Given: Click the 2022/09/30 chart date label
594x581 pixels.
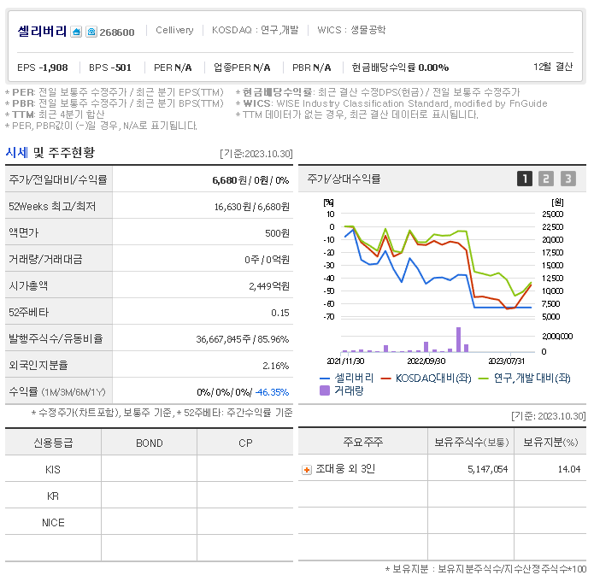Looking at the screenshot, I should click(426, 361).
